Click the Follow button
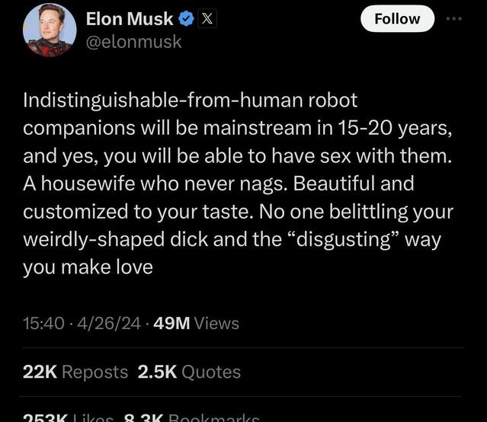Viewport: 487px width, 422px height. click(x=396, y=19)
